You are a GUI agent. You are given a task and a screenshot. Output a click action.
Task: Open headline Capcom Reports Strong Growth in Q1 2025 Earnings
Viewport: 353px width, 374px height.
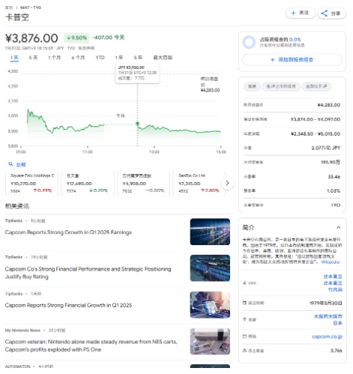pyautogui.click(x=68, y=232)
